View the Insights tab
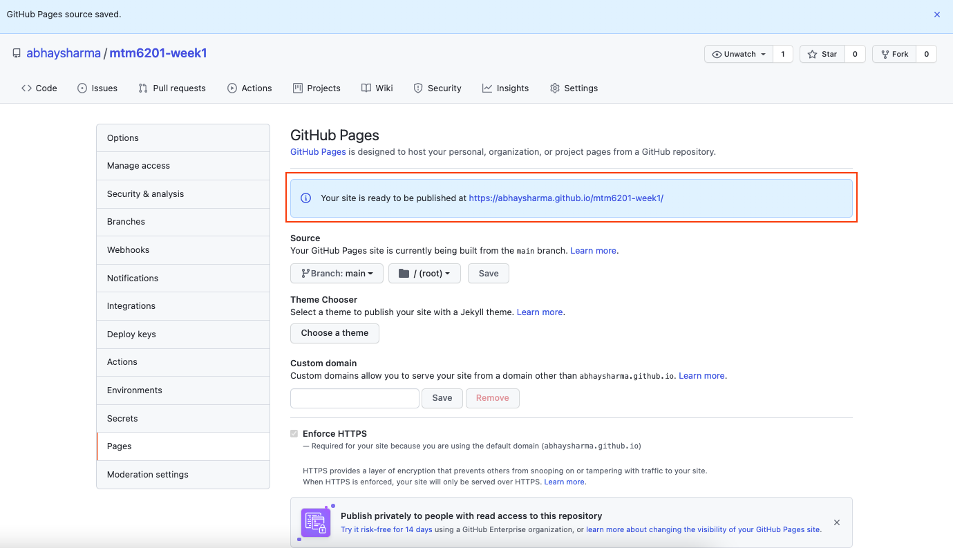 (505, 88)
